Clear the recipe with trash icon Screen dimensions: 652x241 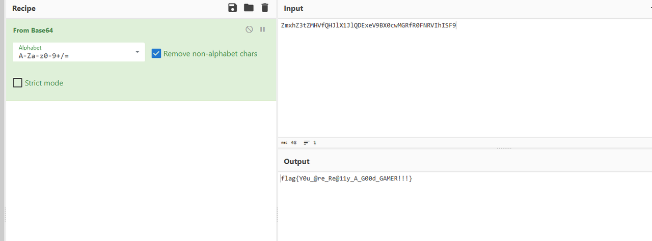click(264, 8)
